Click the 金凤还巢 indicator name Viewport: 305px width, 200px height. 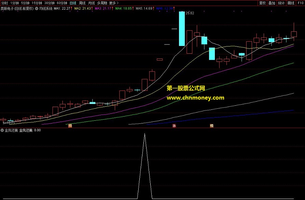[11, 130]
